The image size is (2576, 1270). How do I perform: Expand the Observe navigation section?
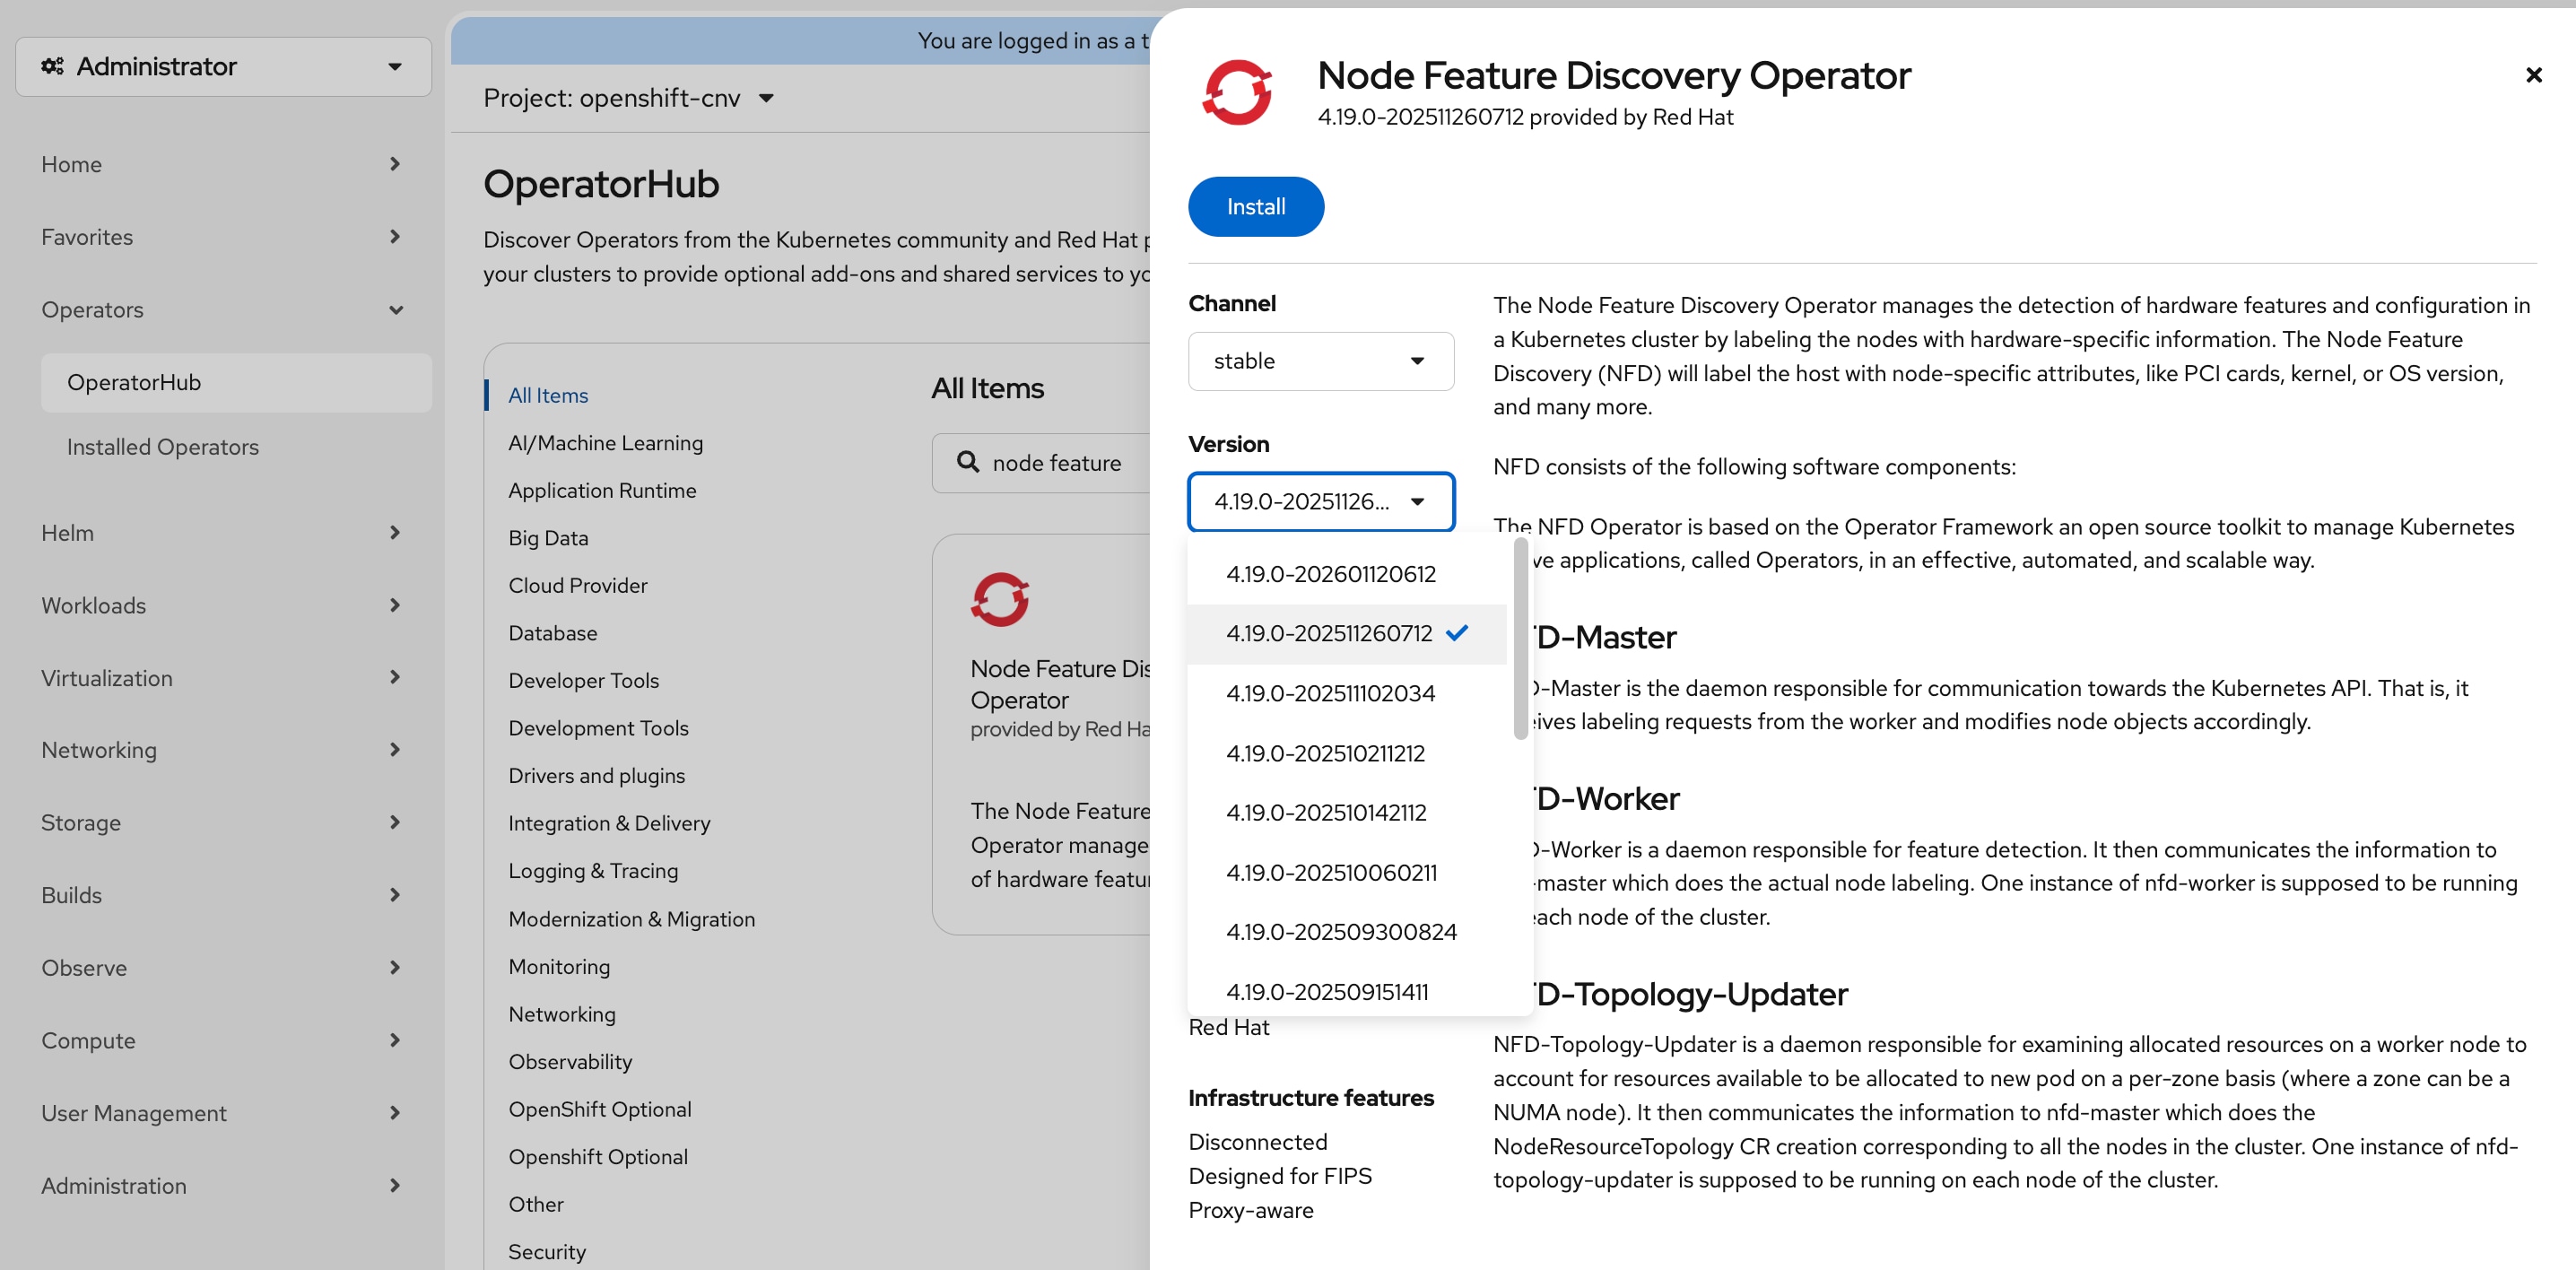(x=222, y=968)
